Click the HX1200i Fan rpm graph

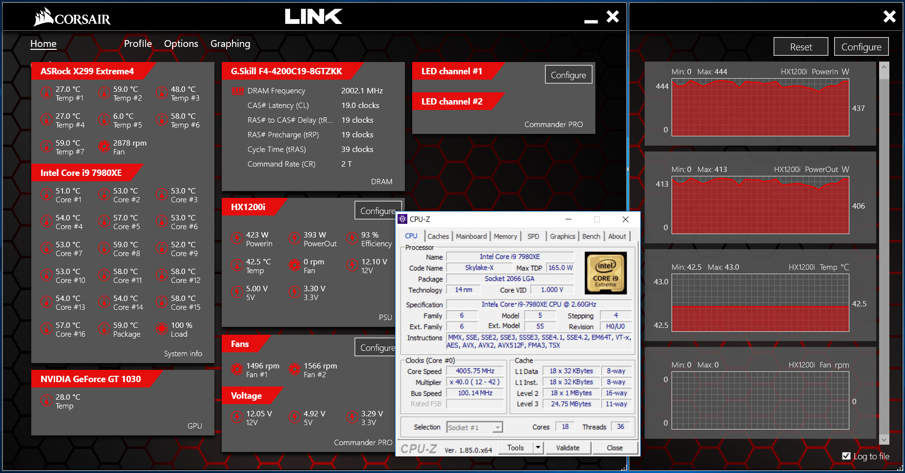pos(760,401)
